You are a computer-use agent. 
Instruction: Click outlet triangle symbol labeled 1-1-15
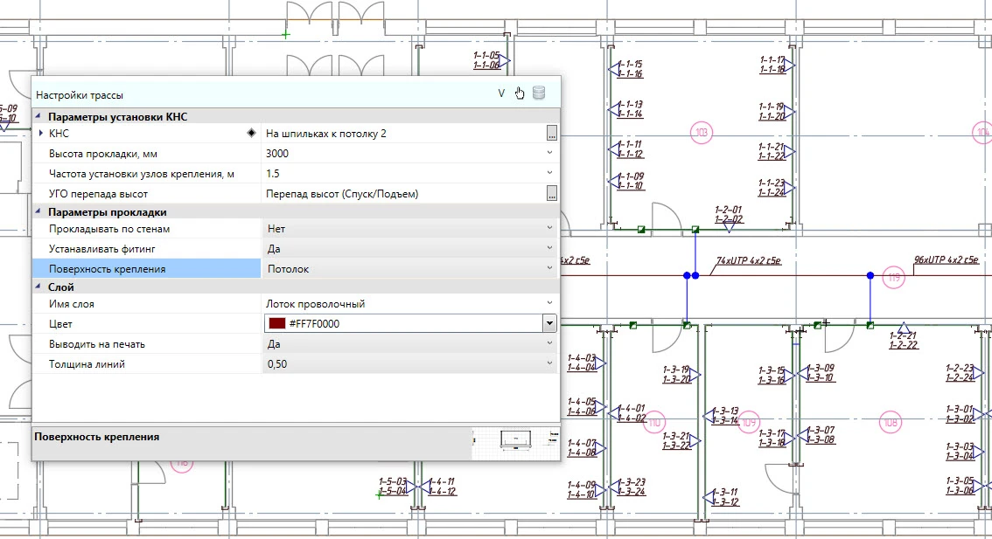tap(614, 69)
